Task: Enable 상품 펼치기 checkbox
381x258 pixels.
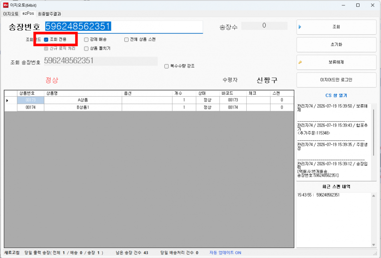Action: pos(86,49)
